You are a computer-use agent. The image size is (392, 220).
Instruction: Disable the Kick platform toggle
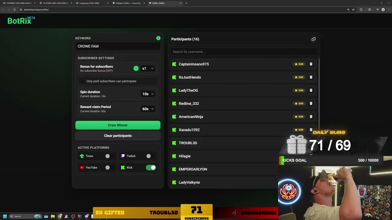point(151,167)
